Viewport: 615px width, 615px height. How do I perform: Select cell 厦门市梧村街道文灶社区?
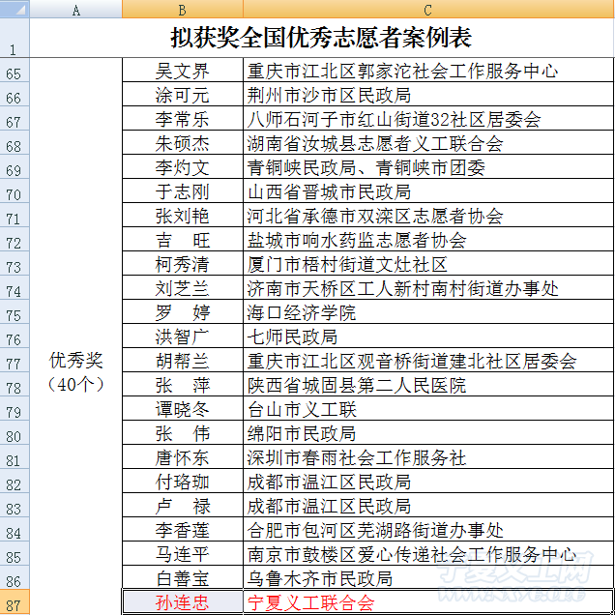[428, 264]
